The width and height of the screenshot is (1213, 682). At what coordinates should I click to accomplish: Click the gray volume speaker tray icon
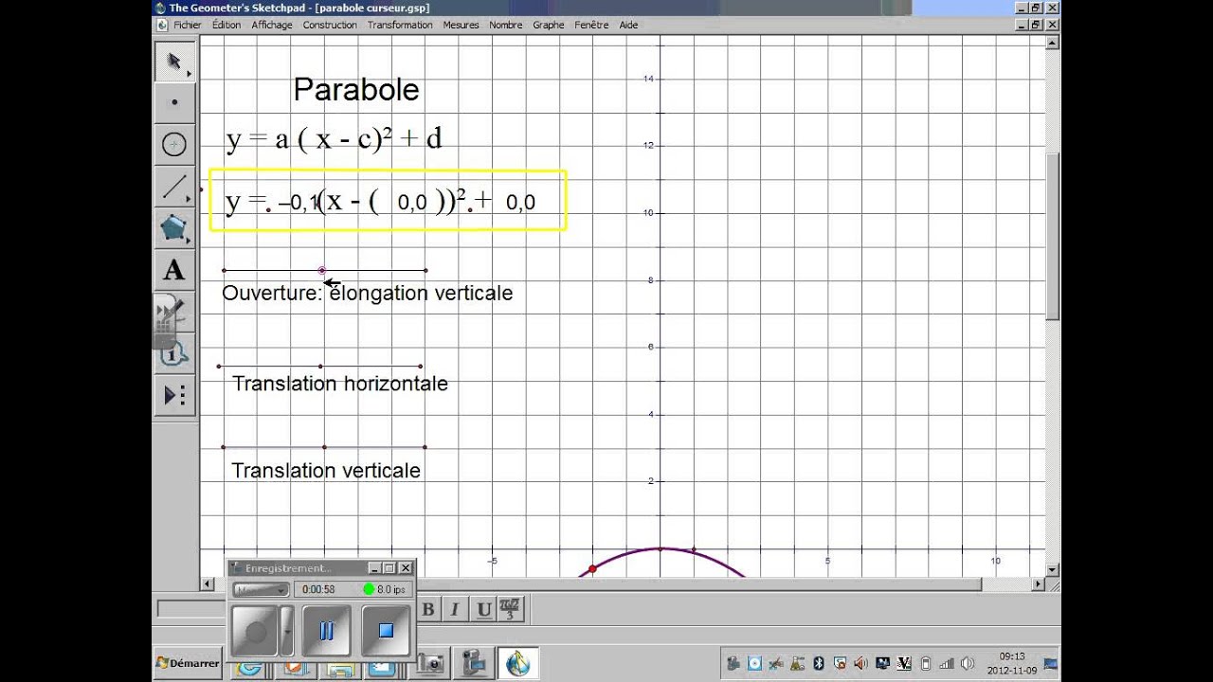(968, 664)
